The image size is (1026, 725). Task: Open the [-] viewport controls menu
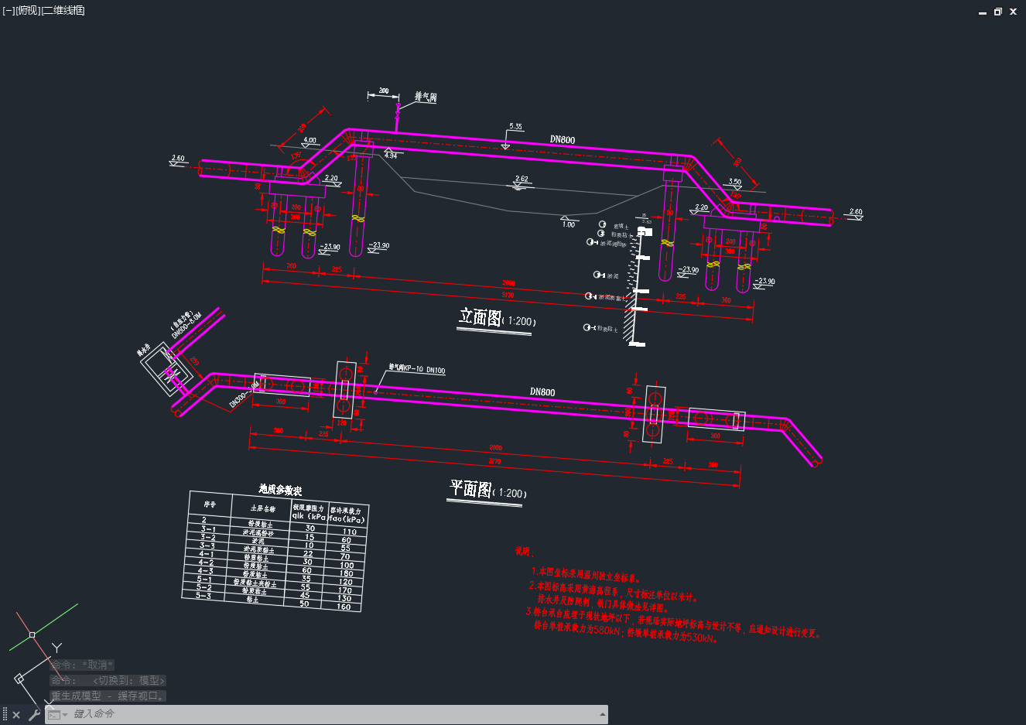coord(9,11)
